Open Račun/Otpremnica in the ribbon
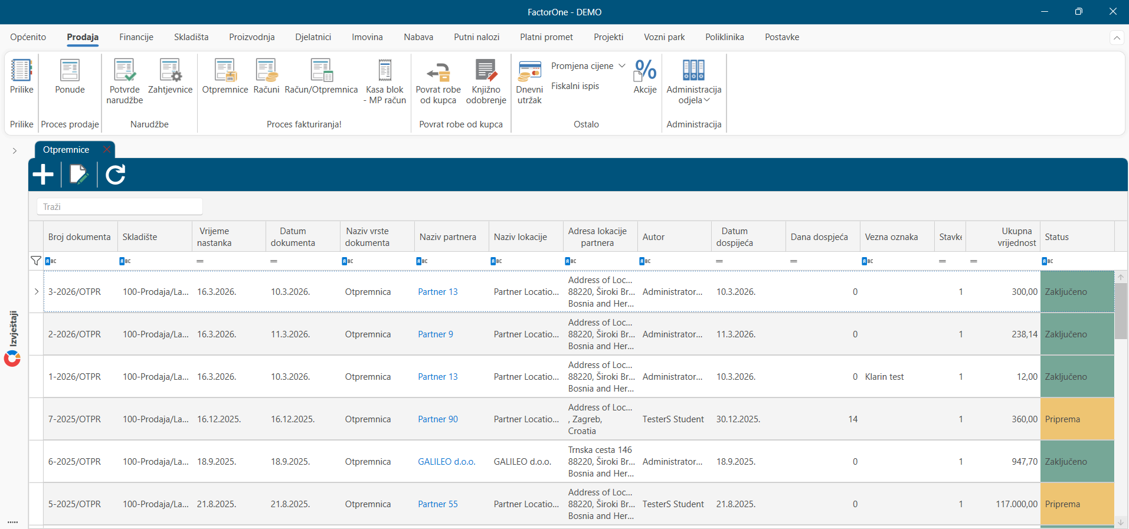 (x=321, y=77)
